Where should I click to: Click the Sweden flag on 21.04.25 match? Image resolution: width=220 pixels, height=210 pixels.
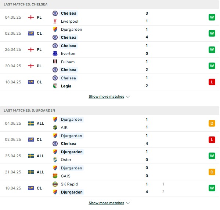(x=31, y=172)
